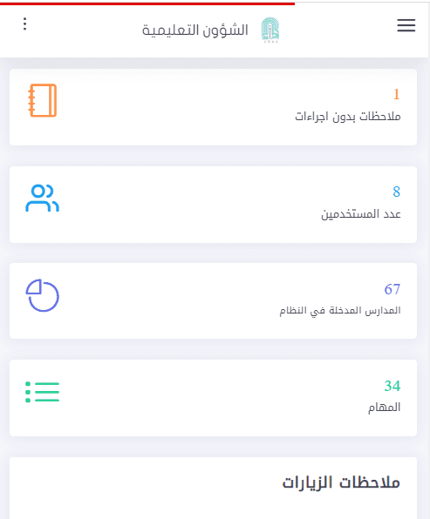Image resolution: width=430 pixels, height=519 pixels.
Task: Click the green number 34 counter
Action: coord(392,386)
